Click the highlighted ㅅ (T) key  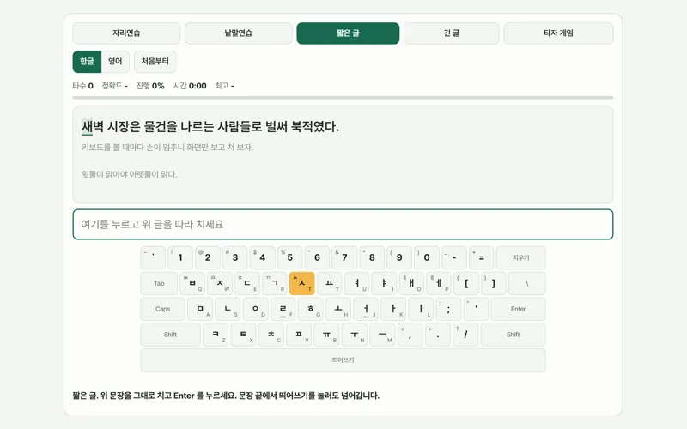pos(302,283)
